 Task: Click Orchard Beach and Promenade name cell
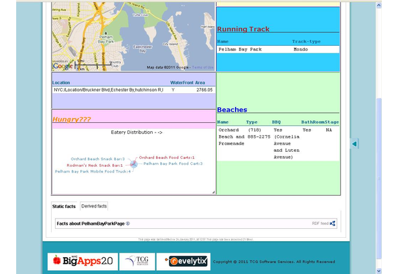tap(231, 136)
